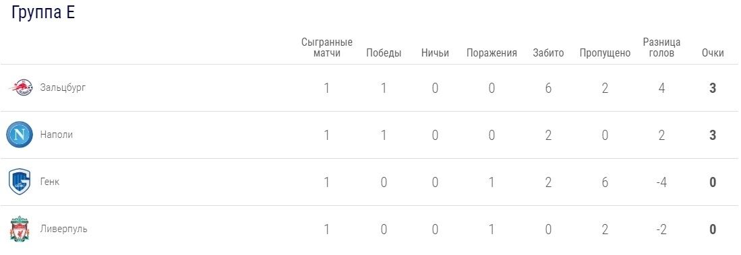Click Ливерпуль's goals conceded value
Screen dimensions: 741x255
pos(605,229)
